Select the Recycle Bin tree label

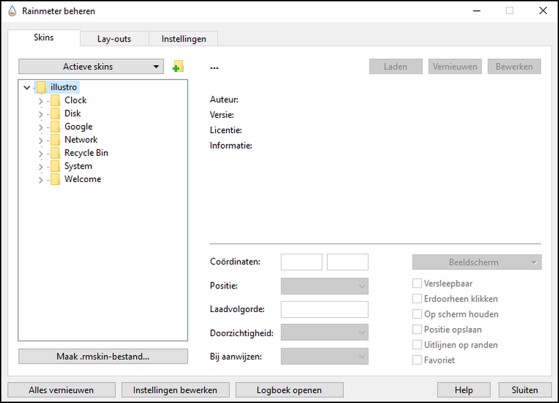pos(86,153)
